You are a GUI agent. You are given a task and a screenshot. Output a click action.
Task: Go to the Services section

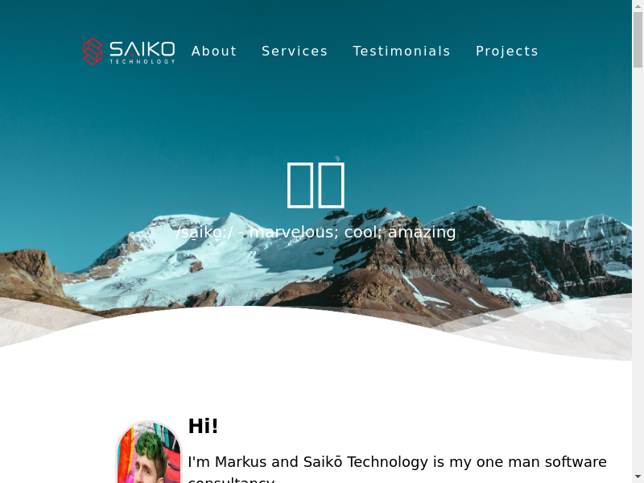tap(295, 51)
